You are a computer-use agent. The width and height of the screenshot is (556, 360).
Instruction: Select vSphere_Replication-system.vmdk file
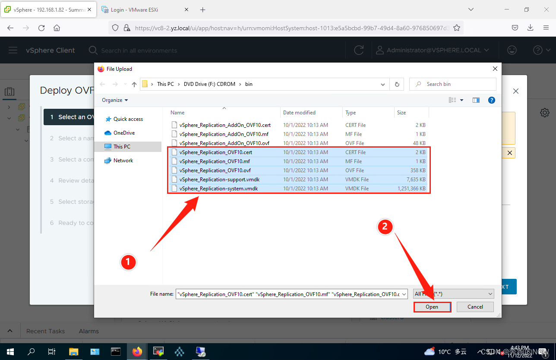[298, 189]
